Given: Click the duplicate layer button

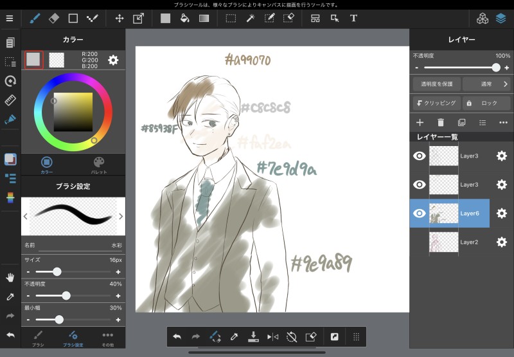Looking at the screenshot, I should (461, 122).
